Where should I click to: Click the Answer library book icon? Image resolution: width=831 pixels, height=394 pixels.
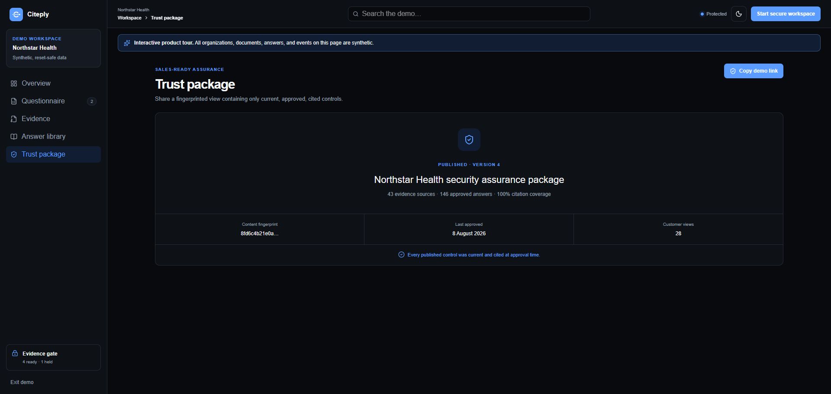point(14,137)
